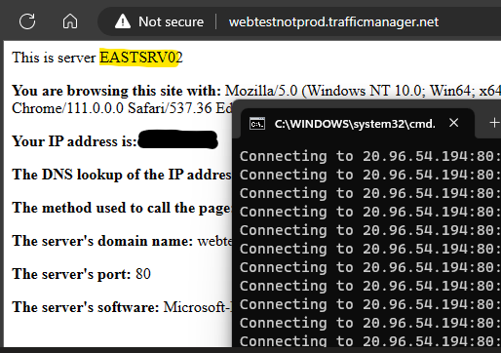Open site info via Not secure label
This screenshot has width=501, height=353.
(171, 21)
